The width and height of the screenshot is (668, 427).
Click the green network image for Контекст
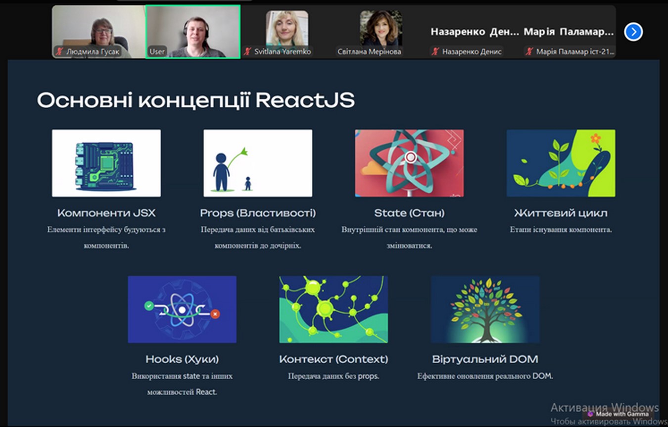pos(334,309)
